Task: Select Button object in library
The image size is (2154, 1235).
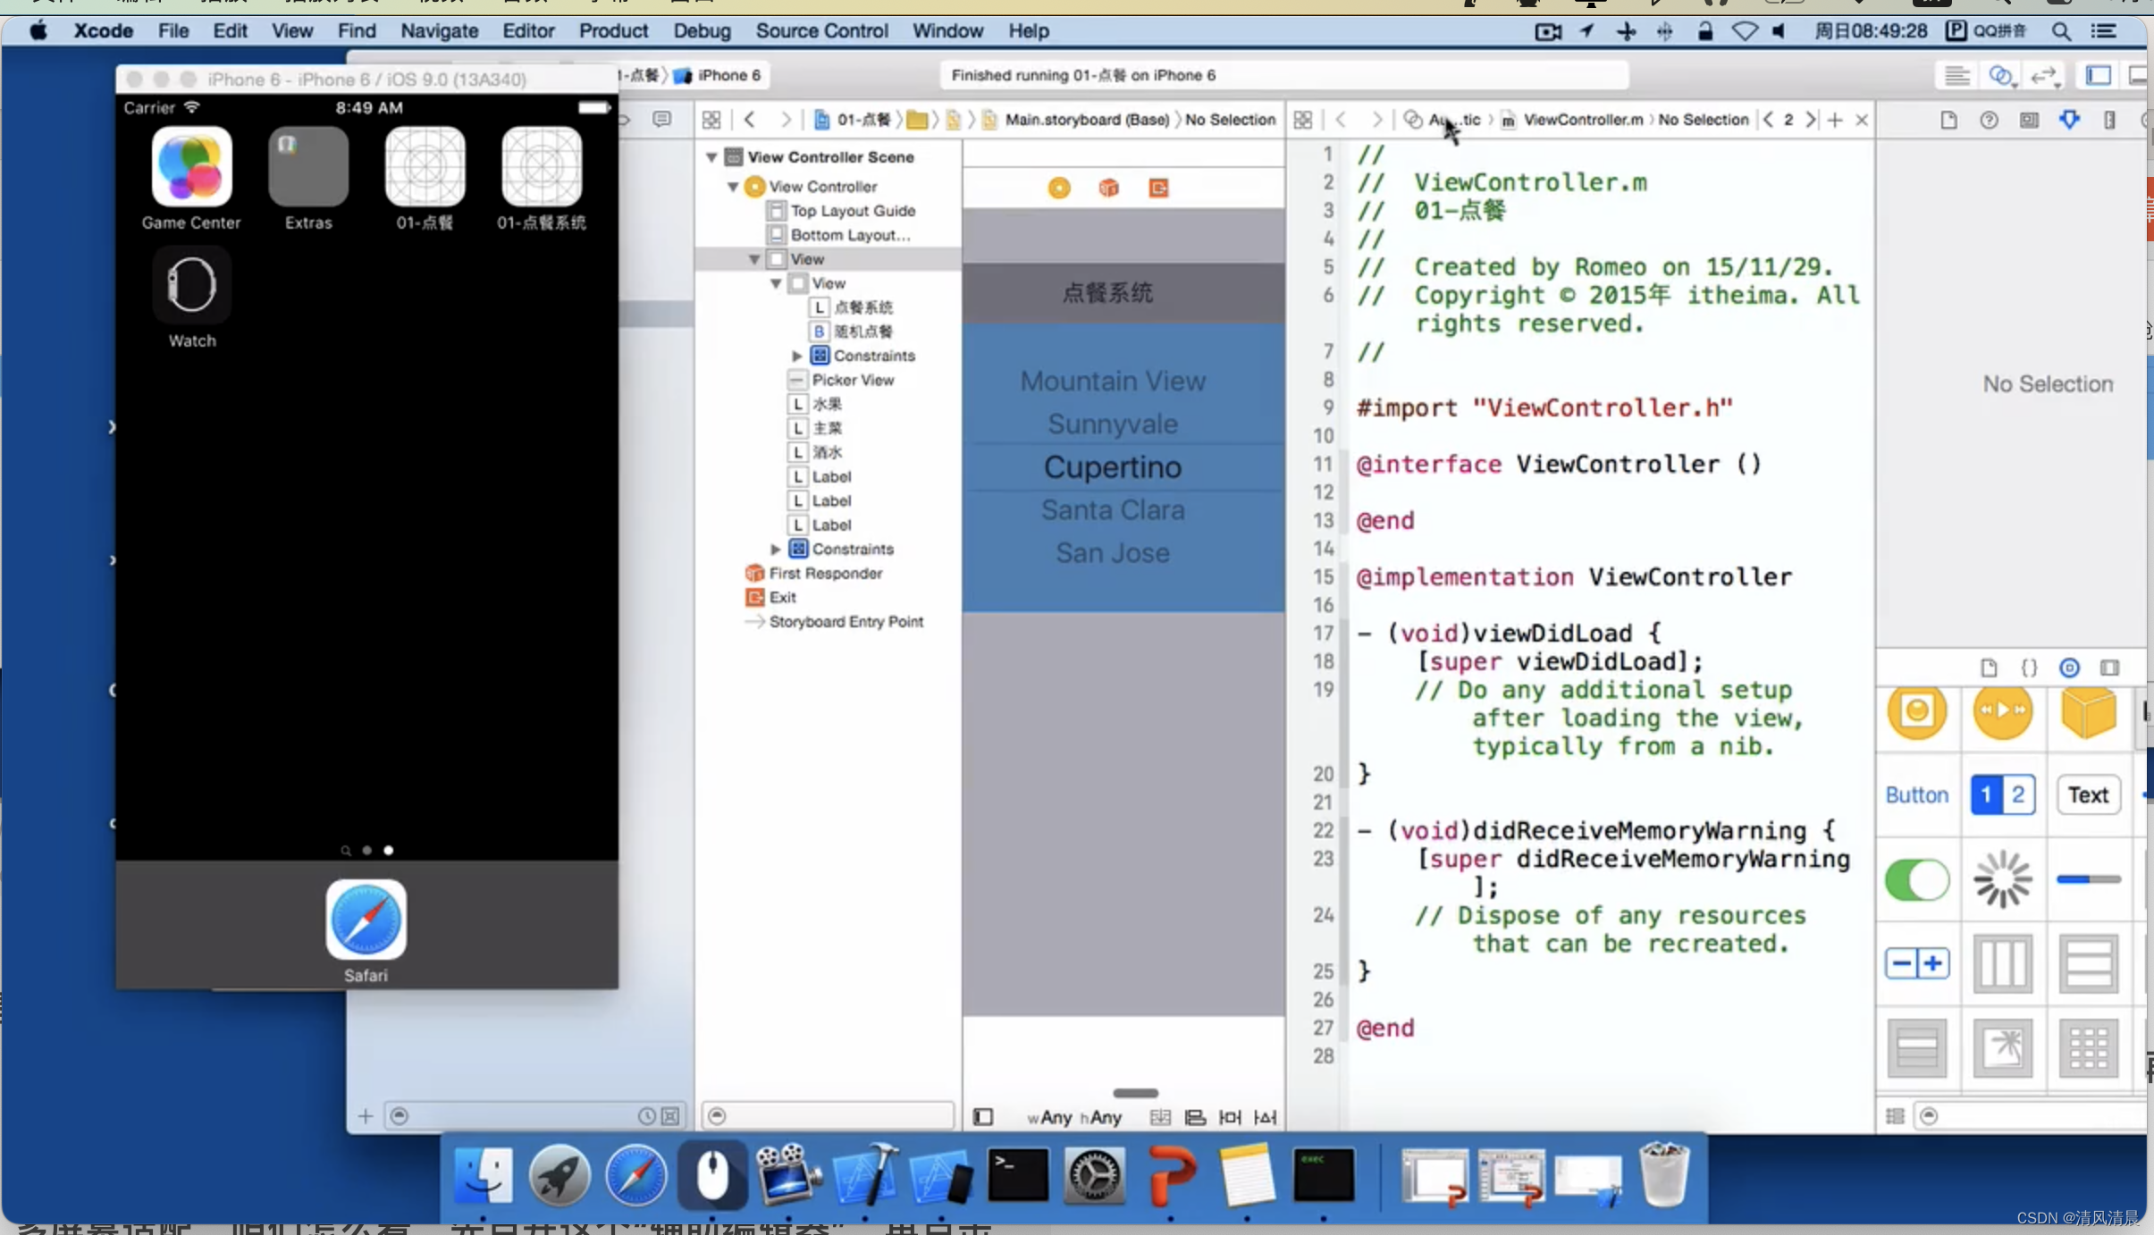Action: [1916, 794]
